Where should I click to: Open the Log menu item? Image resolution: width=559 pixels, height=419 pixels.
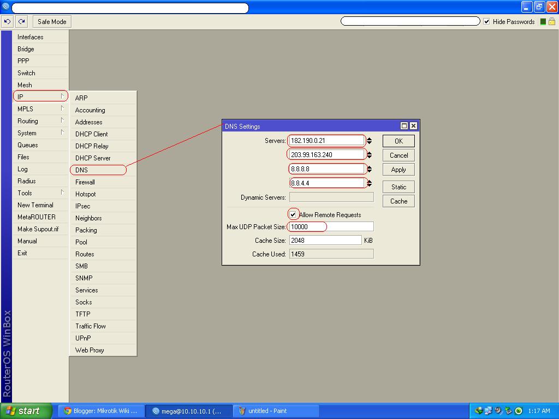coord(40,169)
